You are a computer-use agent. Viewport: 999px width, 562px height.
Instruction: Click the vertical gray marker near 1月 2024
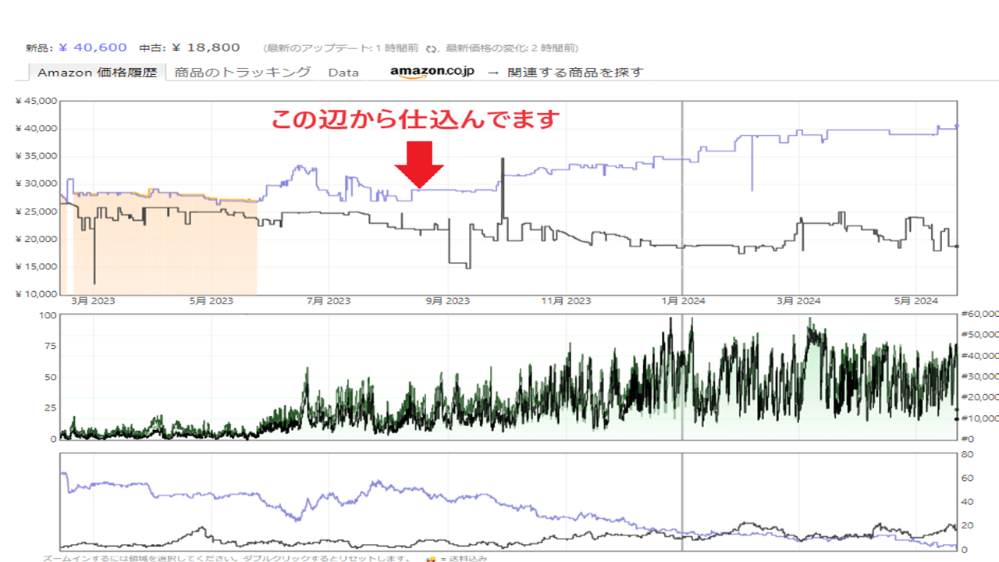click(683, 195)
